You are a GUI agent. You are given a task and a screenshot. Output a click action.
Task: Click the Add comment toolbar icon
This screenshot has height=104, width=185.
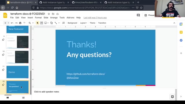tap(64, 23)
